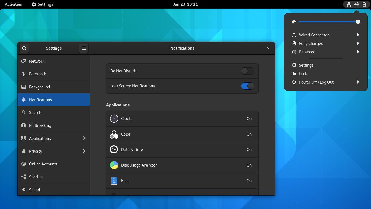Select the Bluetooth panel icon
This screenshot has height=209, width=371.
(x=24, y=74)
